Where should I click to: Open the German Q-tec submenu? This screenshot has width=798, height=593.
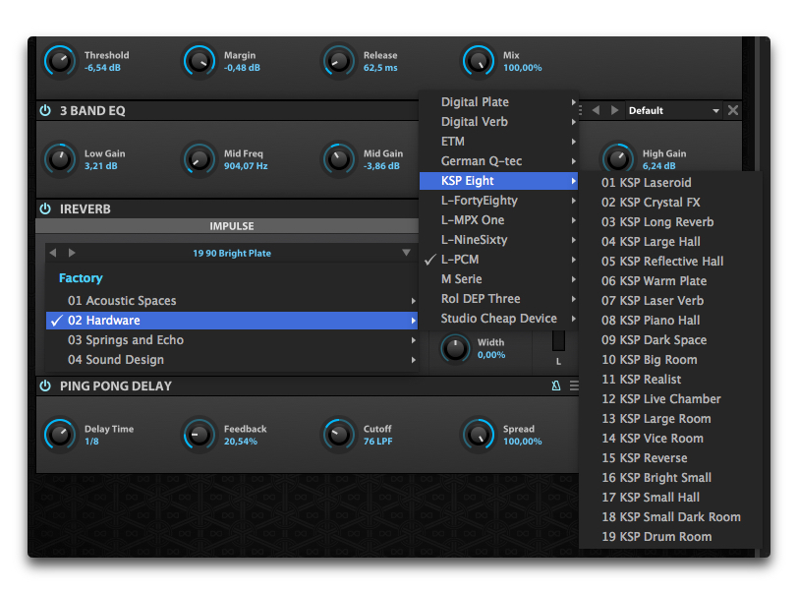499,161
